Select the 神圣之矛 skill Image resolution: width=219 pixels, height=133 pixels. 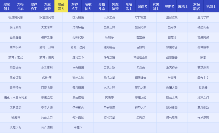[x=141, y=107]
